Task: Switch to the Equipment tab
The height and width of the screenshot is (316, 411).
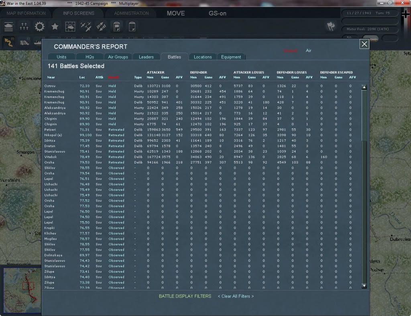Action: tap(231, 57)
